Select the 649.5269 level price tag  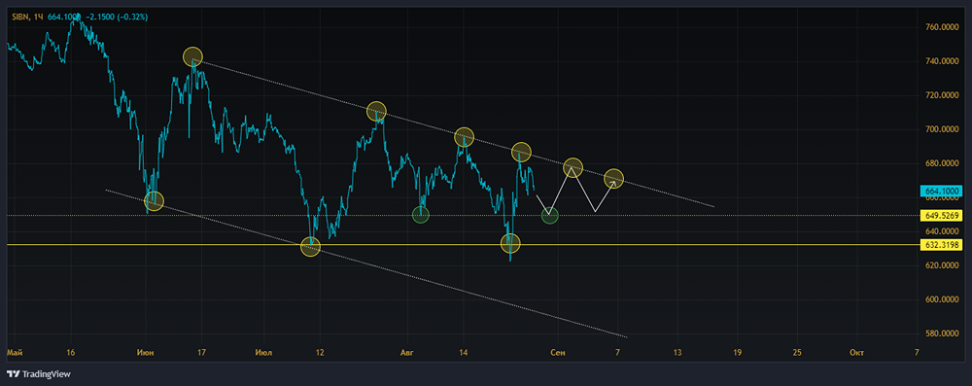942,215
